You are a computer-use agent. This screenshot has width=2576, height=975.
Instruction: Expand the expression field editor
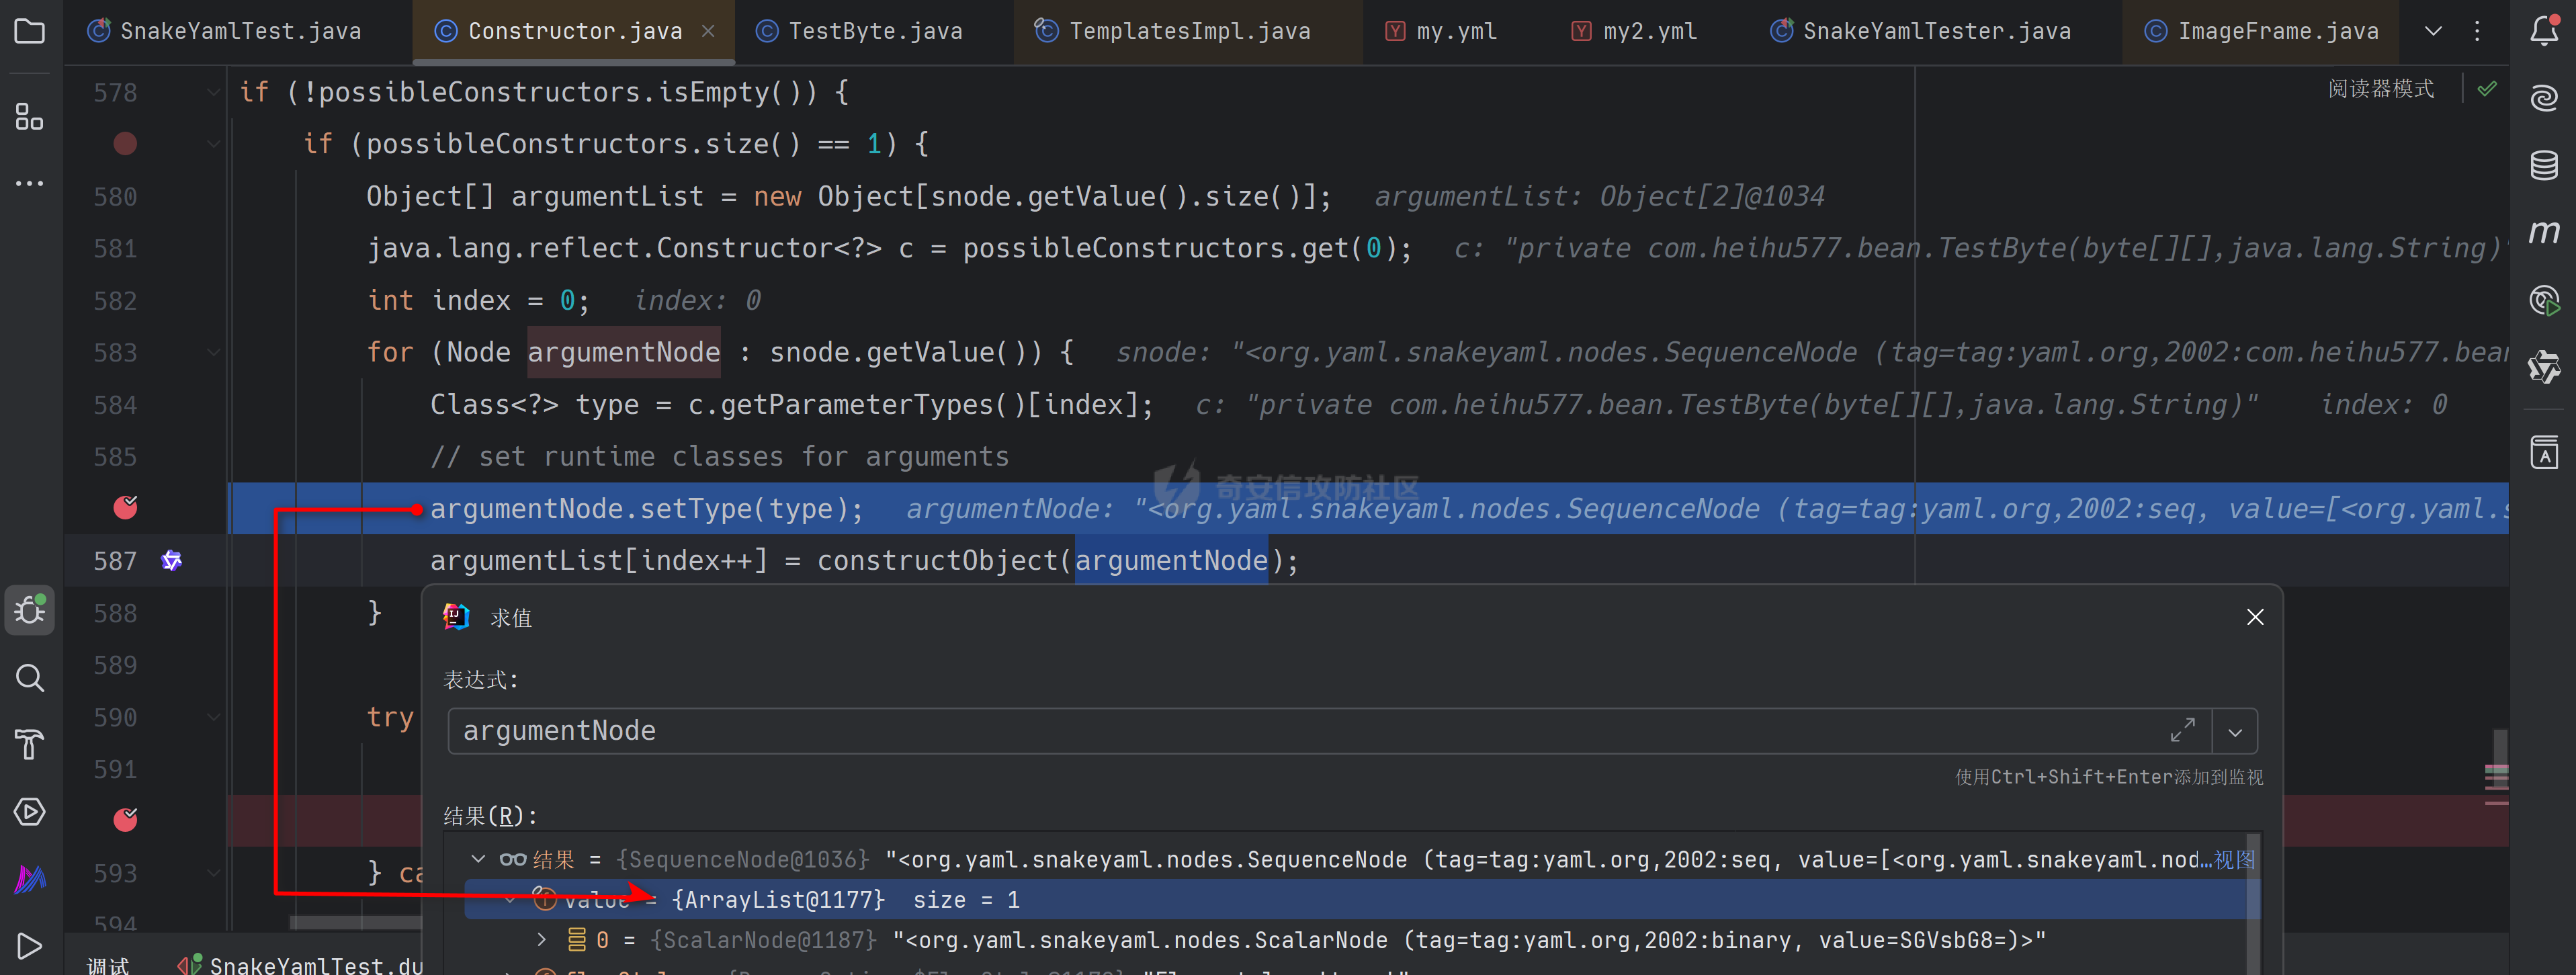coord(2182,731)
